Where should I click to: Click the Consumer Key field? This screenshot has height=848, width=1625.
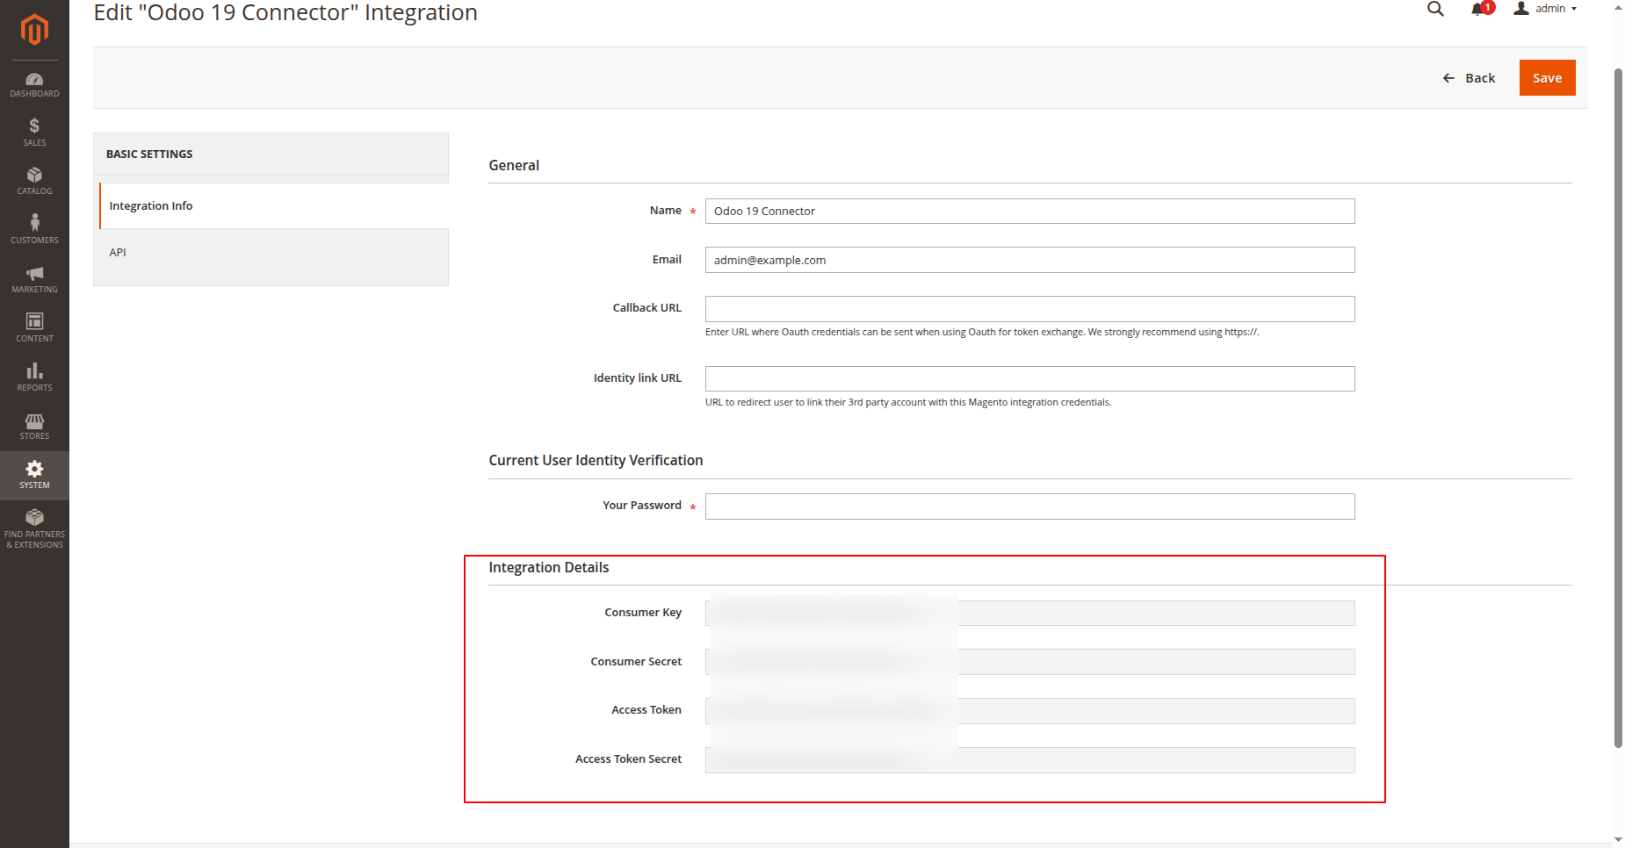[x=1029, y=614]
